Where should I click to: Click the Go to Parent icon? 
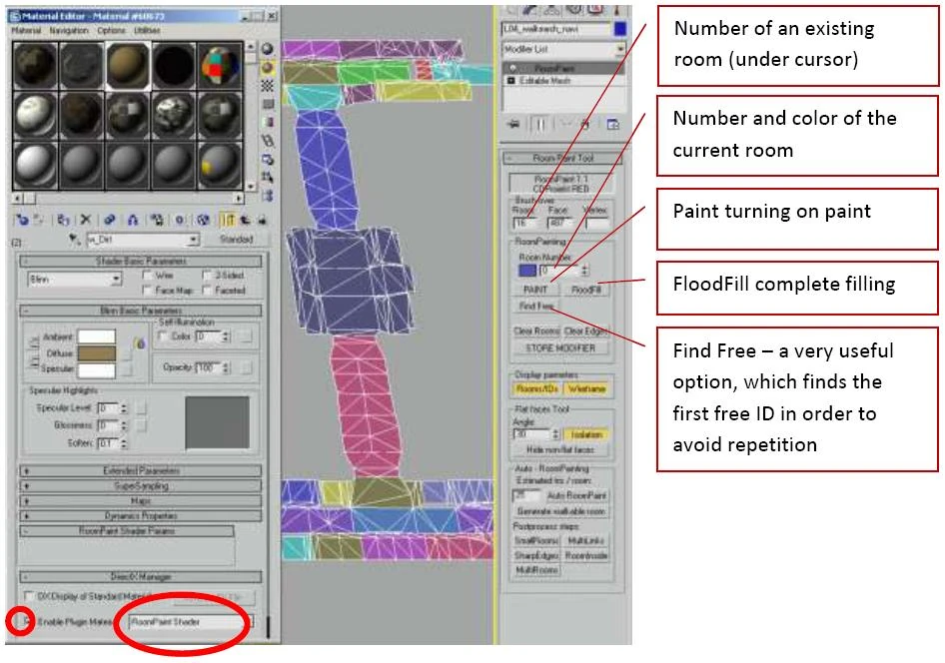pyautogui.click(x=246, y=220)
